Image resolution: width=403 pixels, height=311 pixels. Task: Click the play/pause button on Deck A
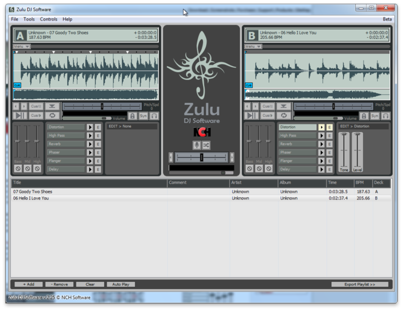pyautogui.click(x=19, y=116)
